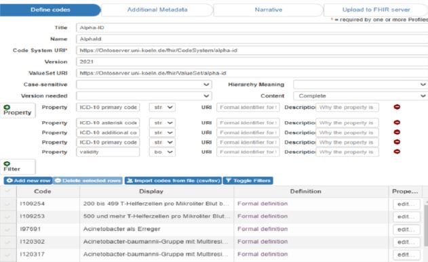Edit properties for code I109253

406,217
